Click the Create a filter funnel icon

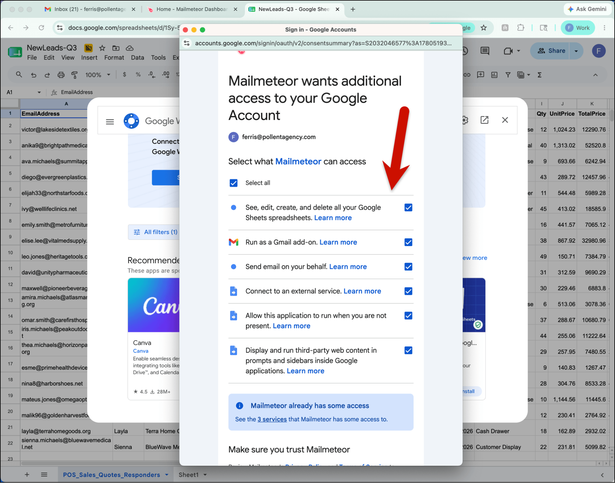[508, 75]
